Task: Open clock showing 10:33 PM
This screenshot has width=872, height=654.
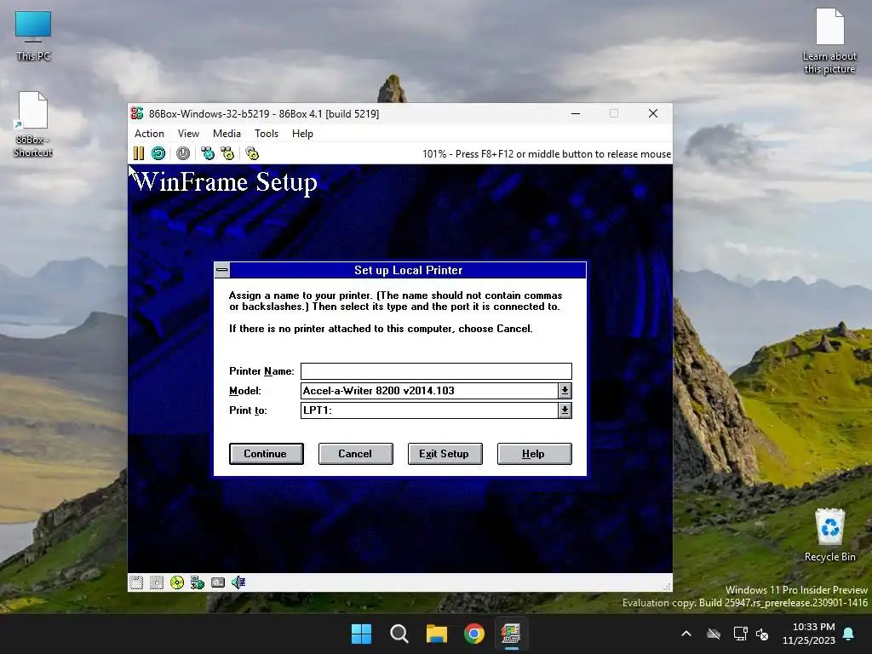Action: pyautogui.click(x=809, y=634)
